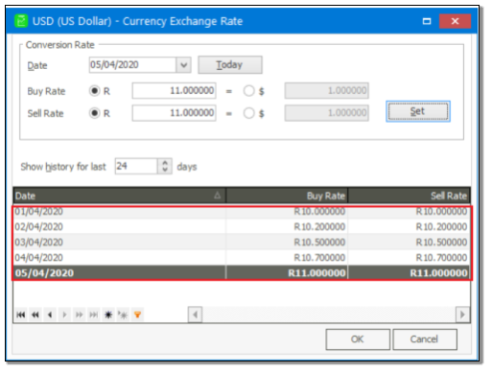Click the Set button
Image resolution: width=492 pixels, height=373 pixels.
[x=418, y=111]
